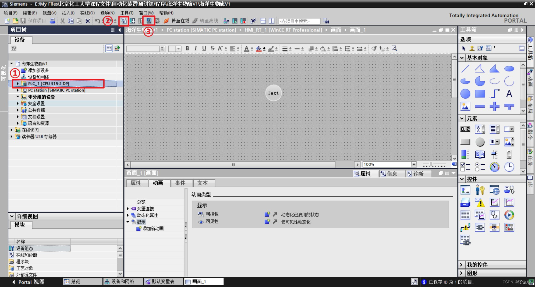This screenshot has width=535, height=287.
Task: Expand the 在线访问 tree node
Action: tap(11, 130)
